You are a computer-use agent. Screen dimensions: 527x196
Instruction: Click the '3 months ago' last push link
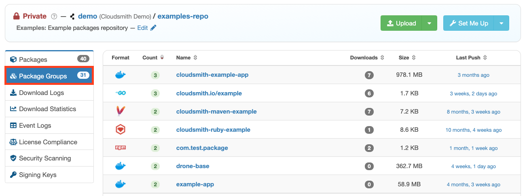(x=473, y=75)
